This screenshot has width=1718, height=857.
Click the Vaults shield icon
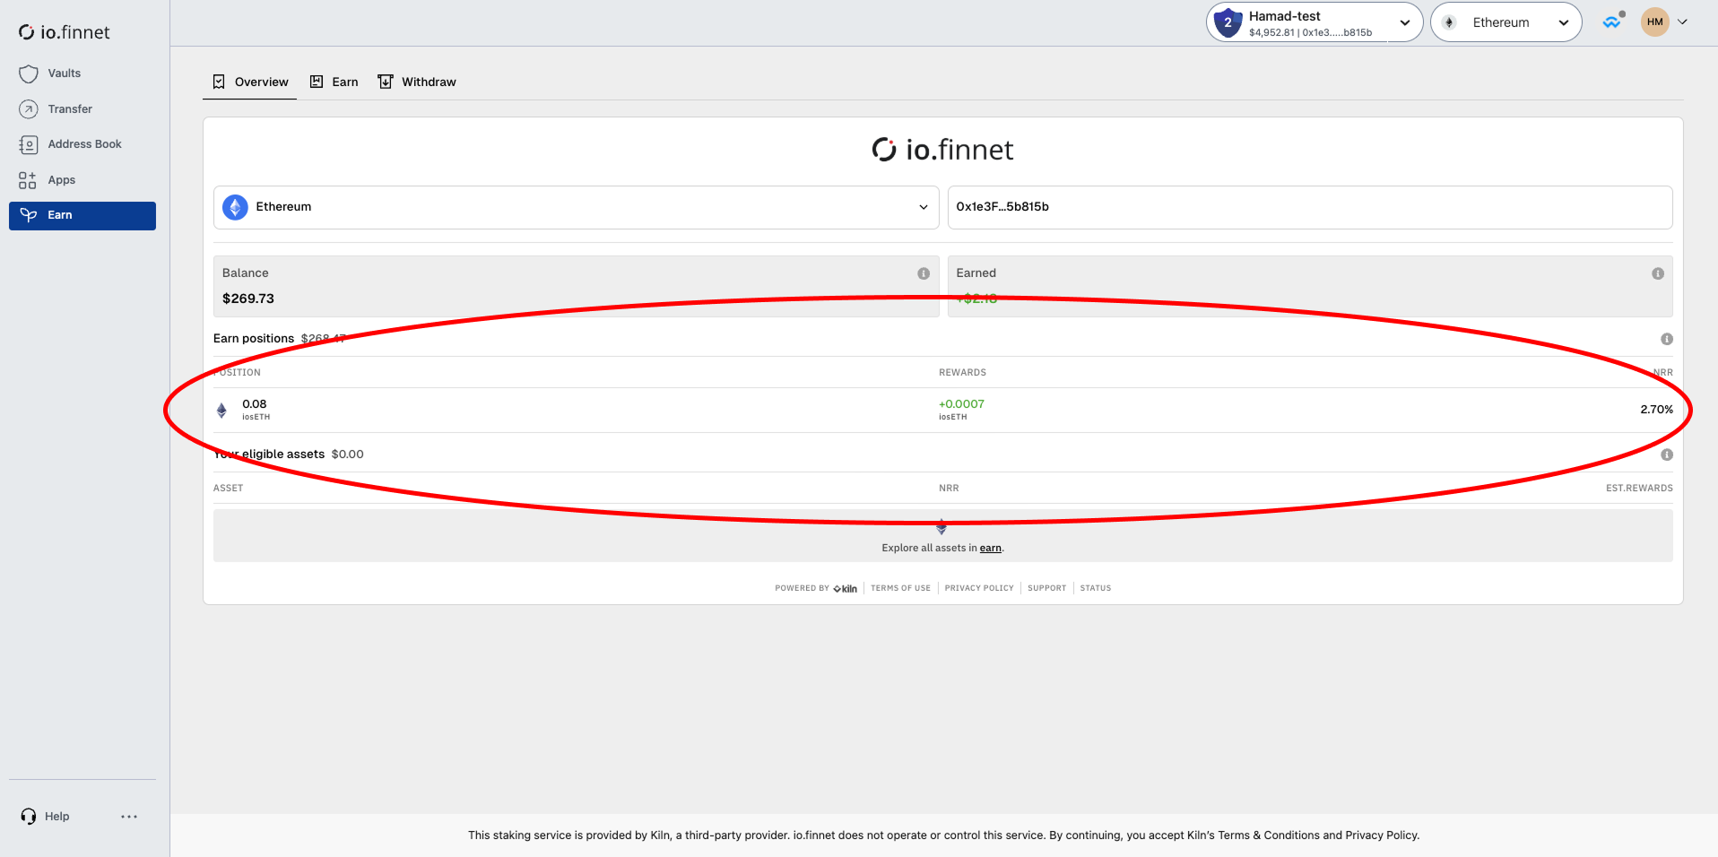coord(29,74)
